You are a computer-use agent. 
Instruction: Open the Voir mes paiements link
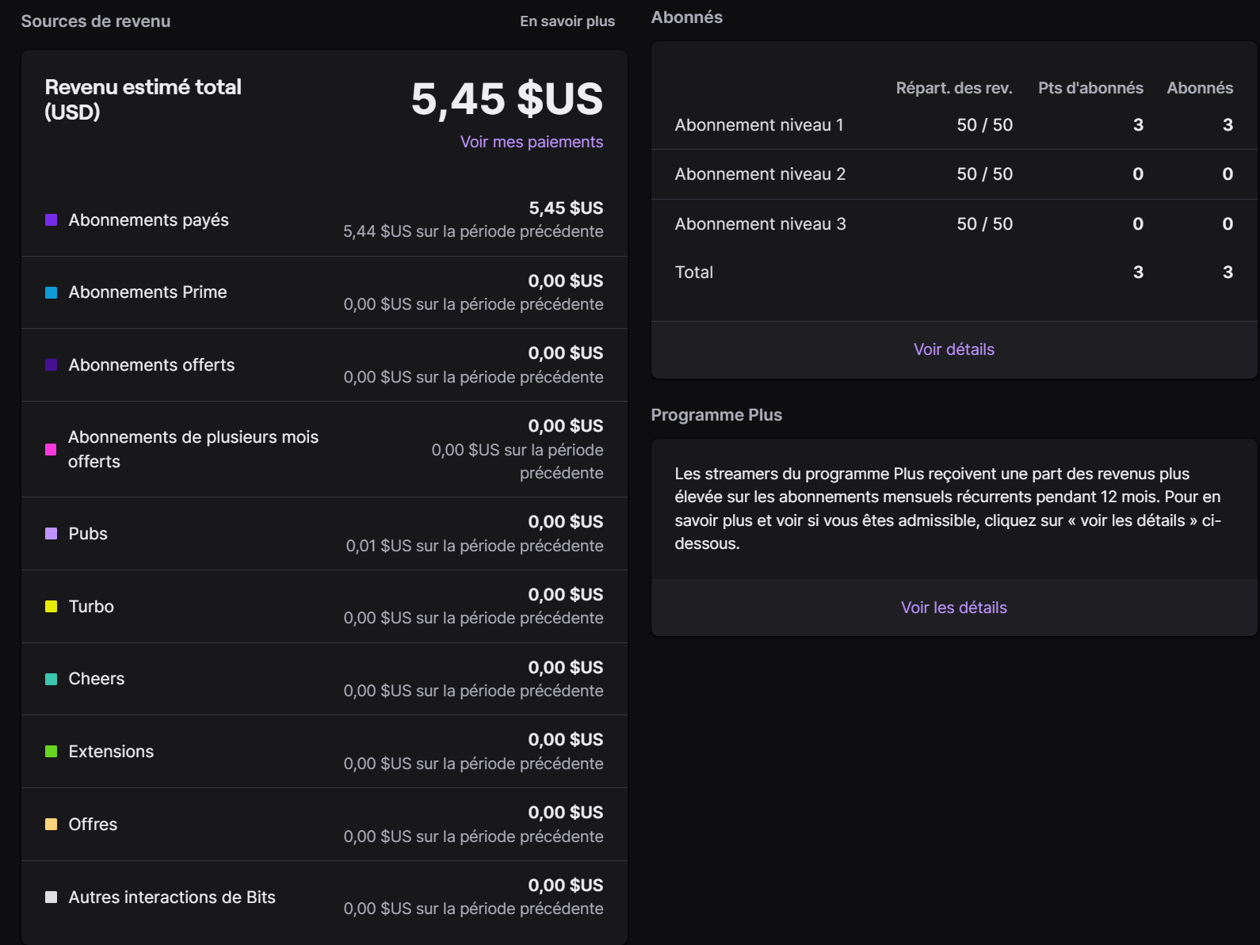(532, 142)
